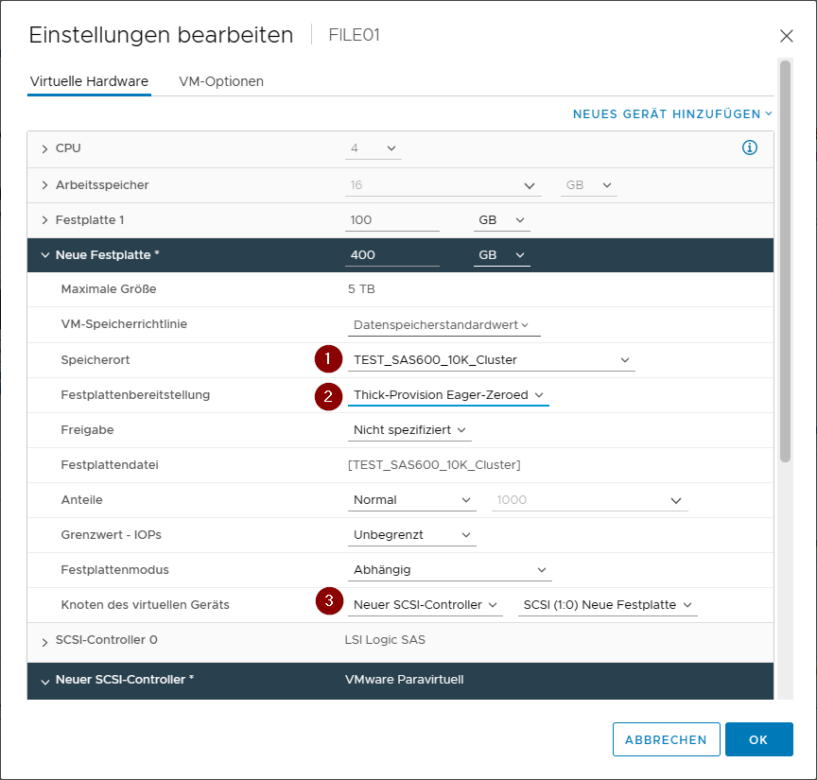Click the red step 2 marker

(328, 396)
